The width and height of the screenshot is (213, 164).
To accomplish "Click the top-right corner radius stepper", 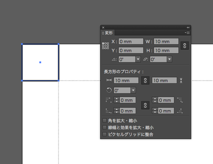I will [x=155, y=100].
